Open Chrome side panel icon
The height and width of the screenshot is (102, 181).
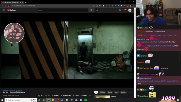pyautogui.click(x=128, y=6)
